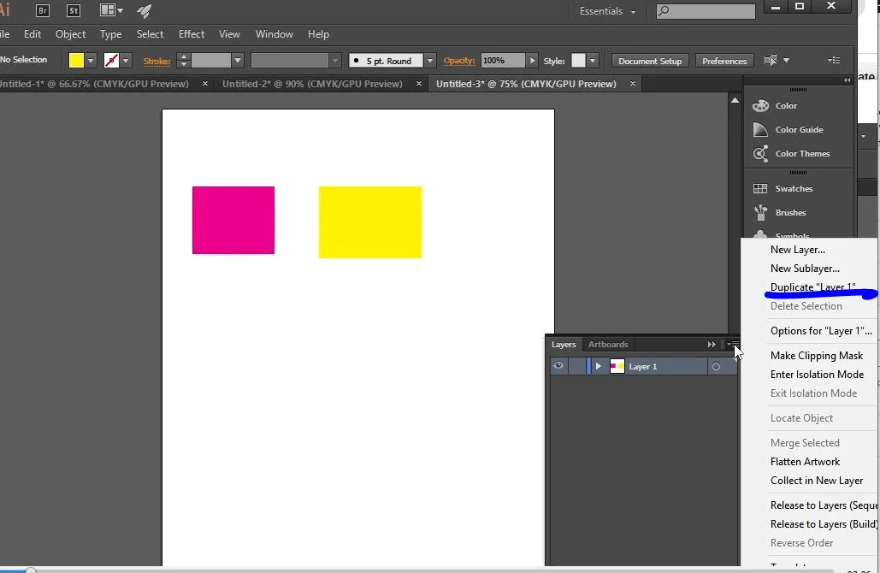Viewport: 880px width, 573px height.
Task: Open the Effect menu
Action: click(192, 34)
